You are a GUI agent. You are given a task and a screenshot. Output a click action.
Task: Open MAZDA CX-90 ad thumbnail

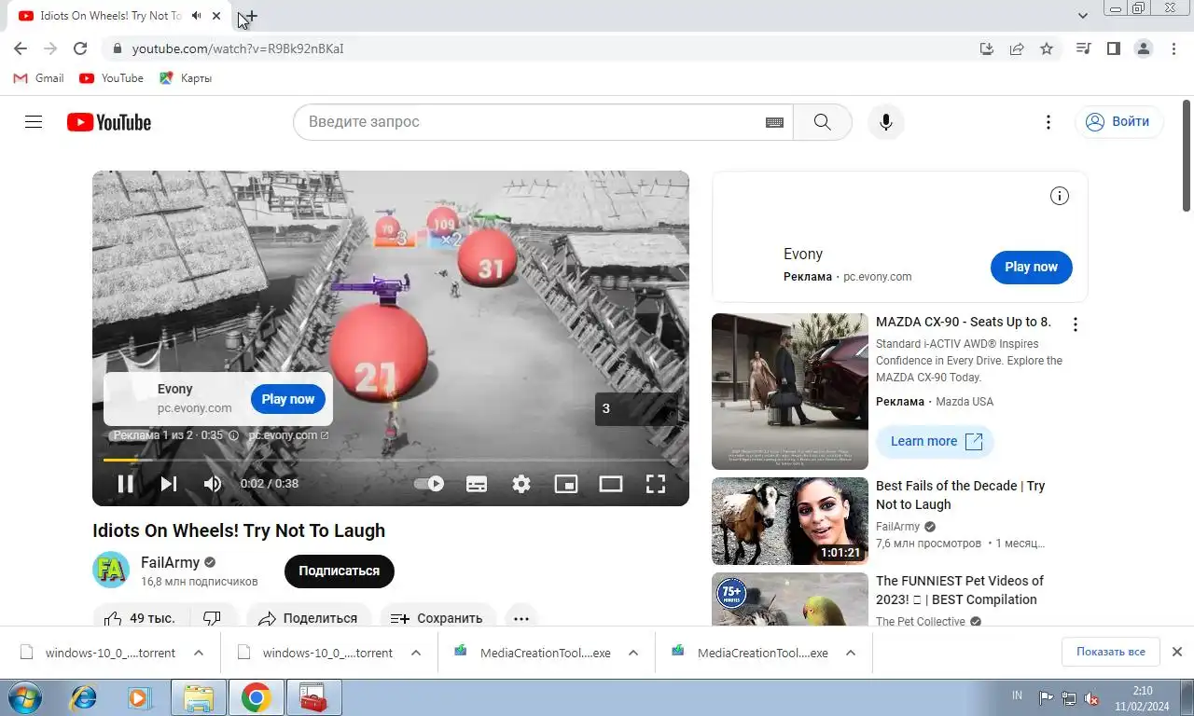(790, 392)
